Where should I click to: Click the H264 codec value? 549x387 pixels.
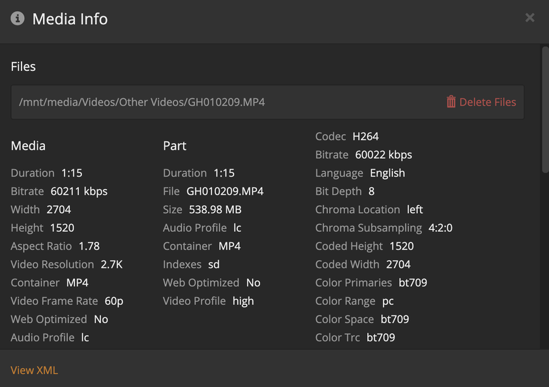click(x=365, y=137)
